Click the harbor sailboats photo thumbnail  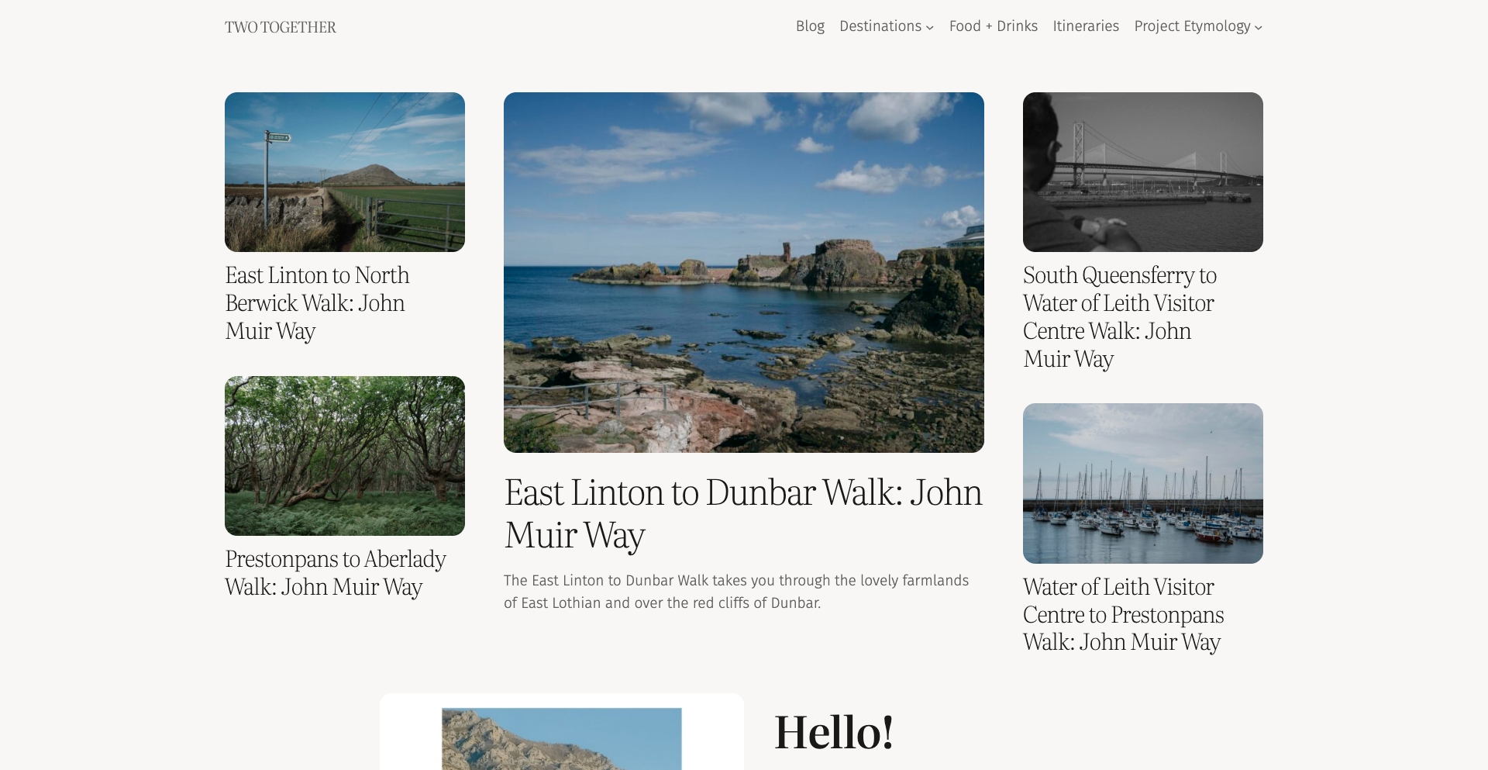tap(1142, 482)
